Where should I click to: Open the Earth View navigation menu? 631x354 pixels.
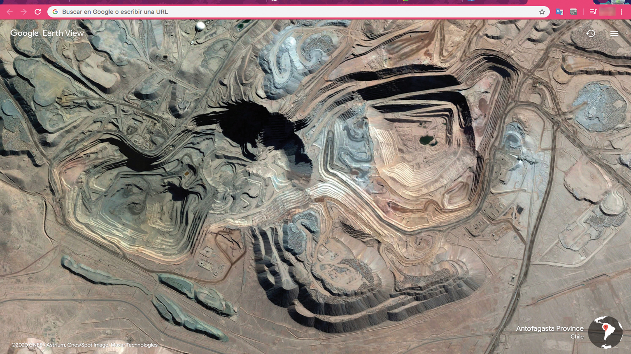point(614,33)
